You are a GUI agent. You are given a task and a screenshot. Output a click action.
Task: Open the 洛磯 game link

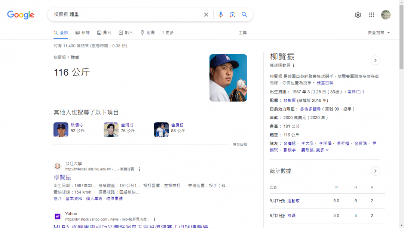click(291, 216)
